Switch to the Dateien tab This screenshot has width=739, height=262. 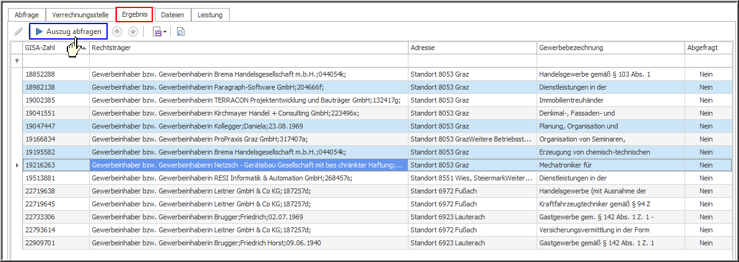tap(173, 15)
